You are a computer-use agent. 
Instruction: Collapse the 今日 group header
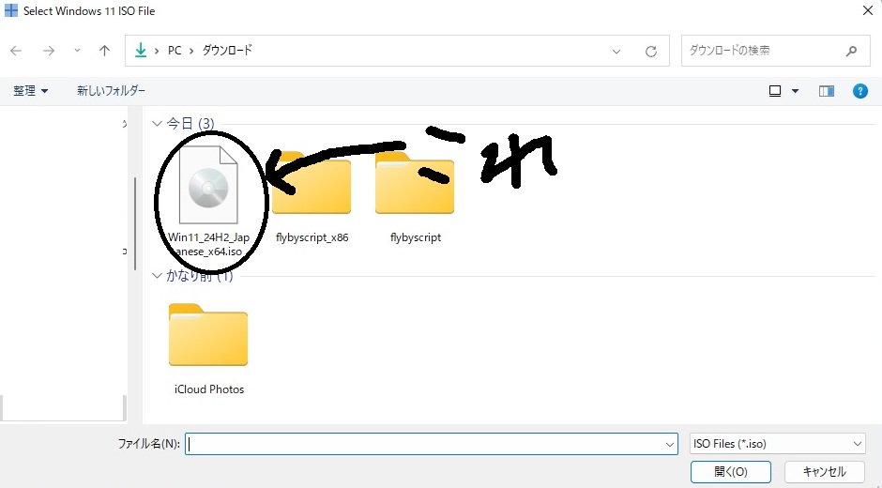tap(157, 123)
